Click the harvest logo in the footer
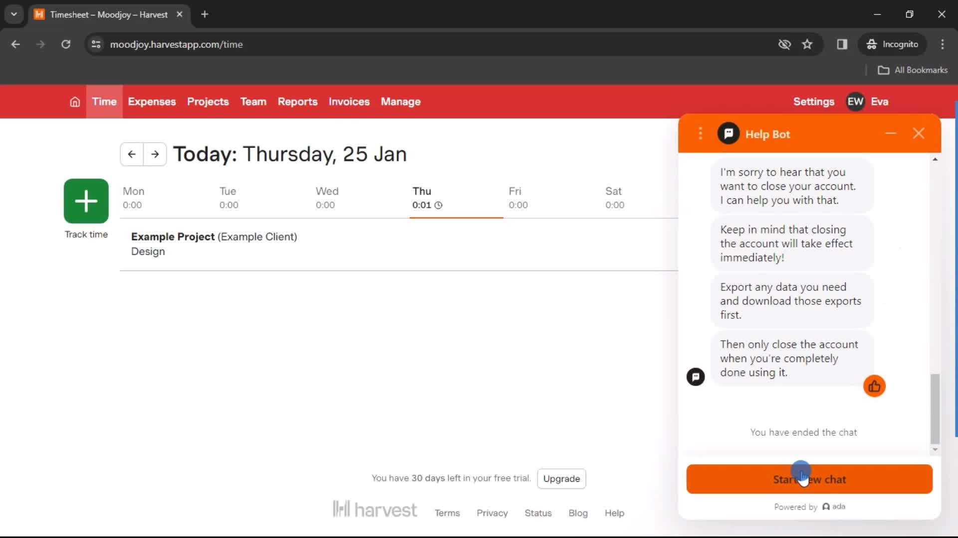Screen dimensions: 958x538 pos(375,510)
